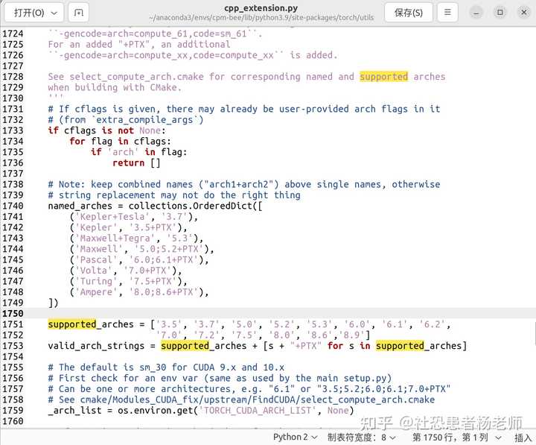
Task: Click 'Pascal' string on line 1745
Action: 96,259
